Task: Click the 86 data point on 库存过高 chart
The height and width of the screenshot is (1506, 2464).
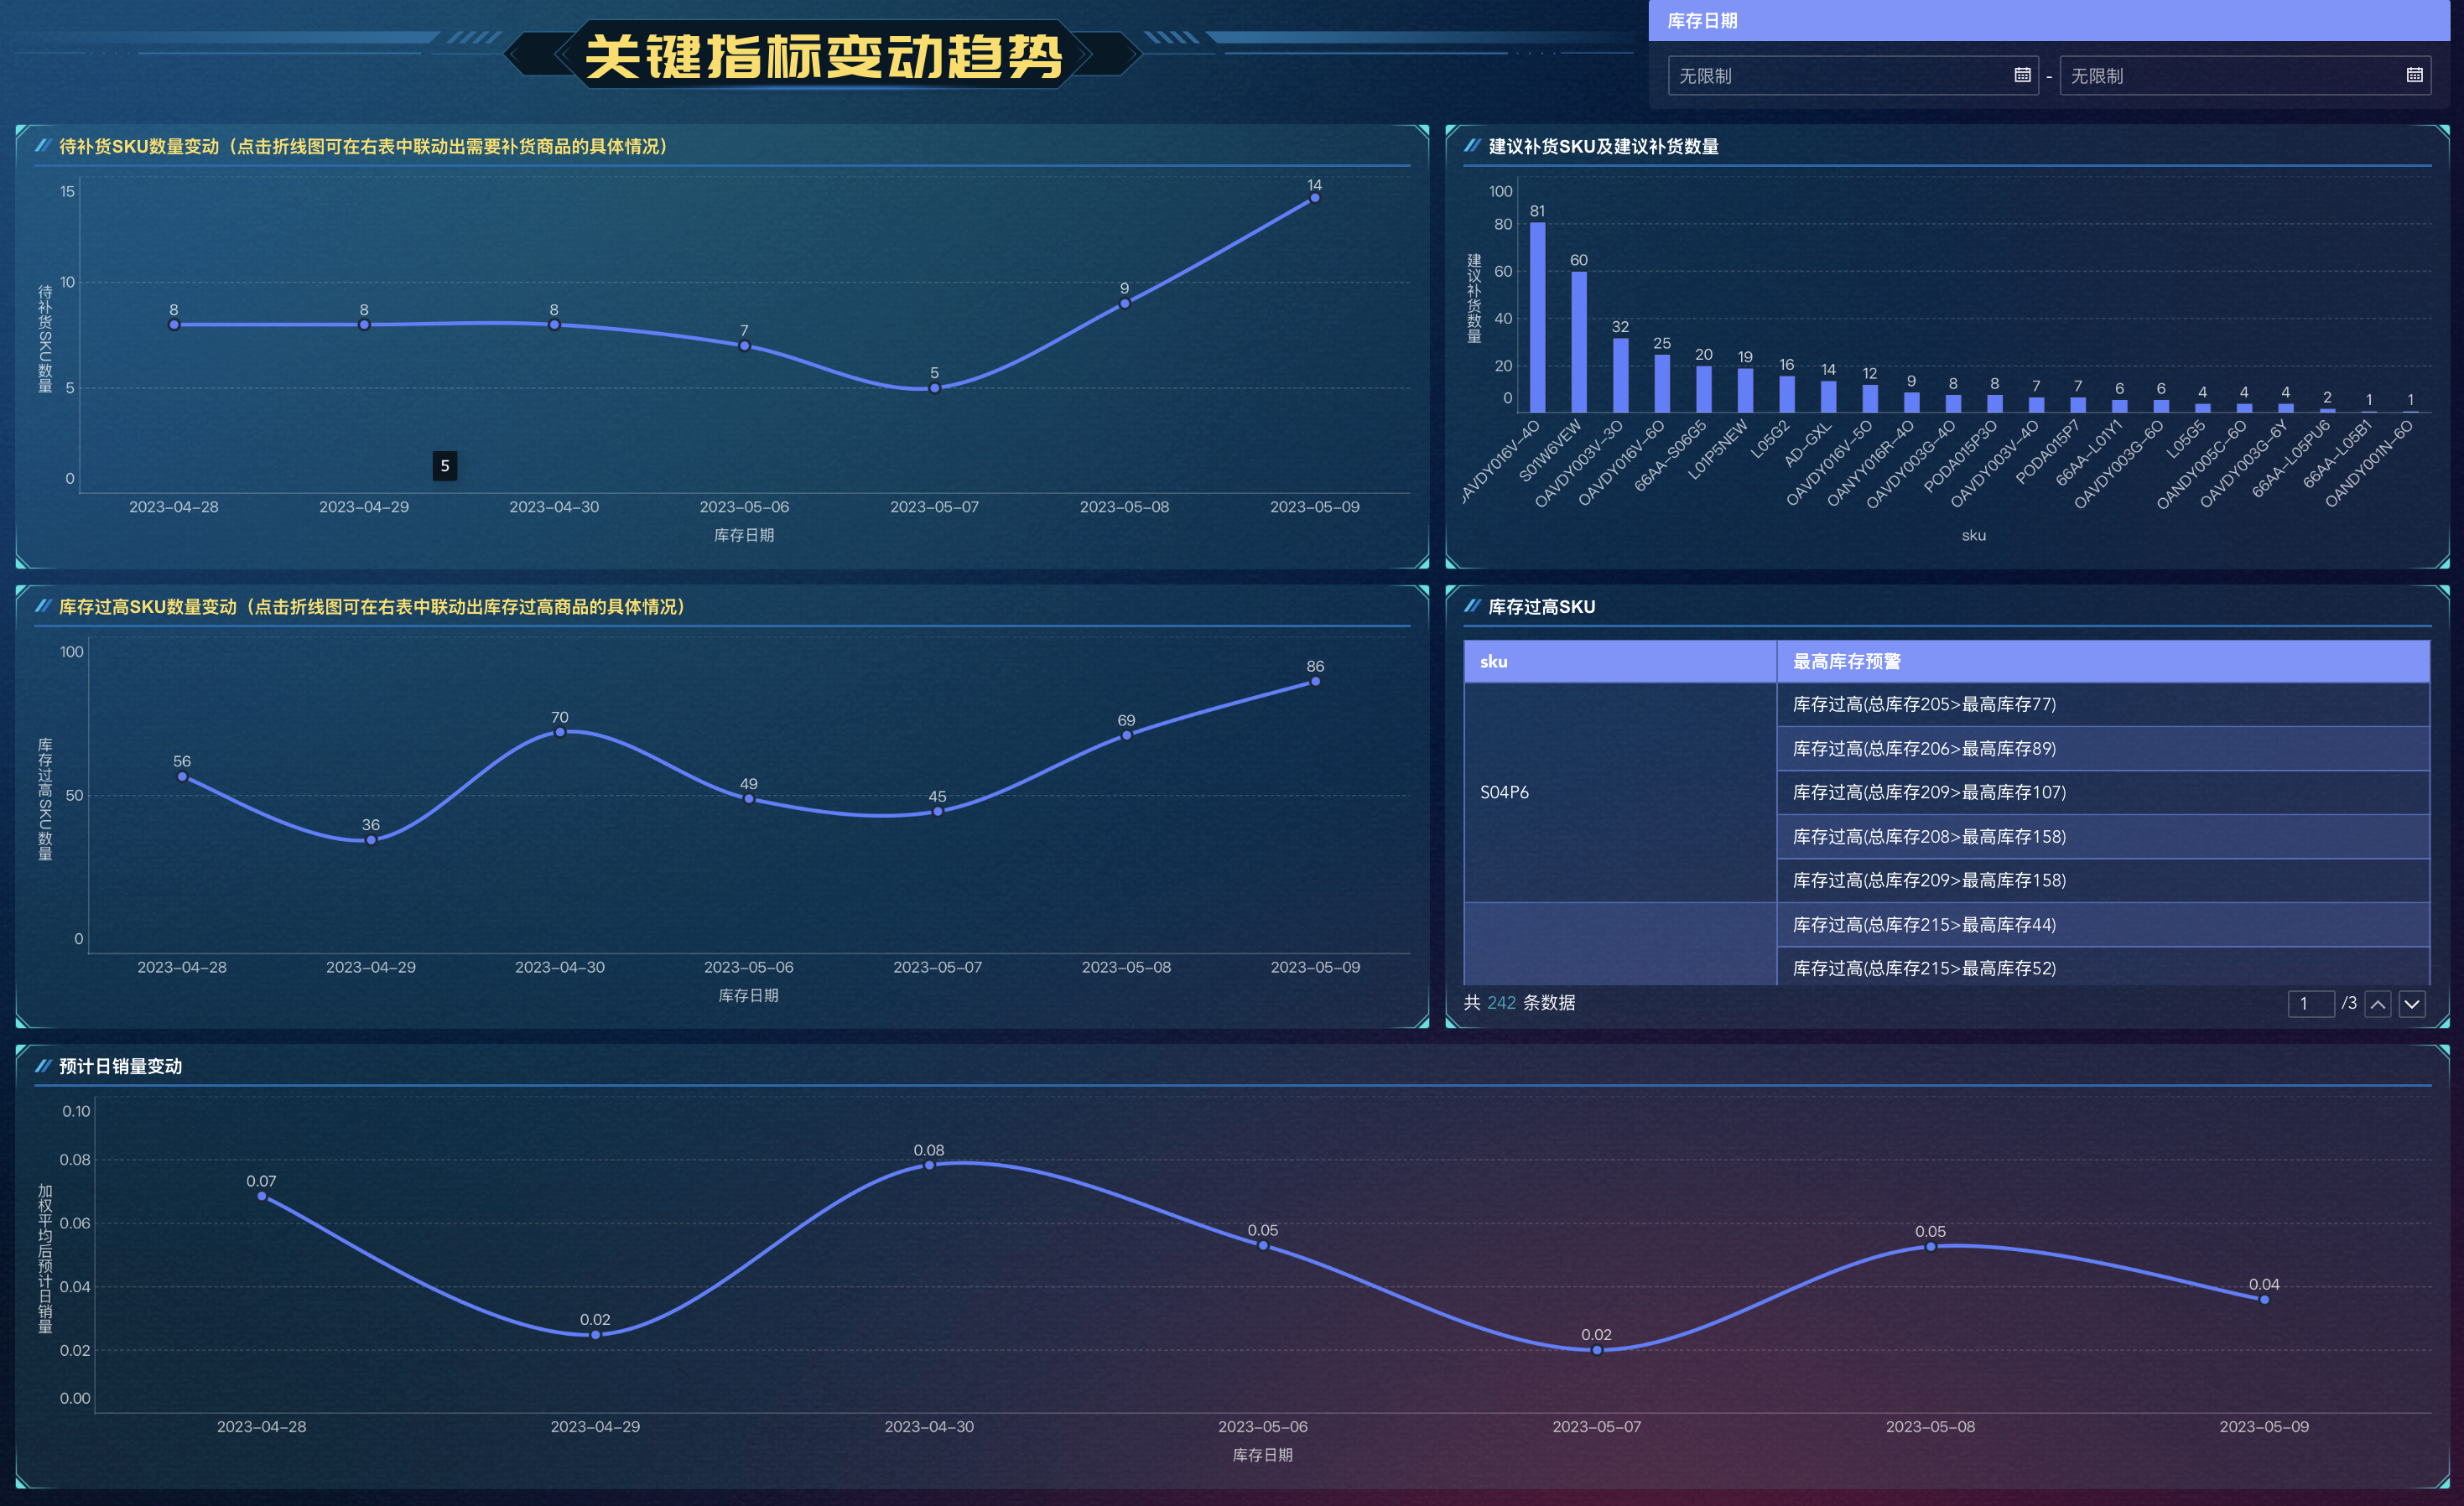Action: coord(1315,682)
